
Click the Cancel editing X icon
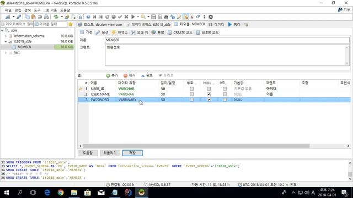(126, 17)
